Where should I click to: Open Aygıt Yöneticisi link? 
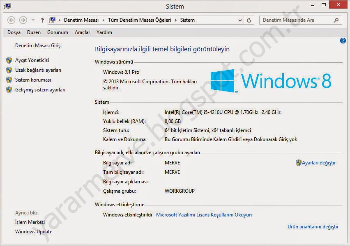coord(32,60)
